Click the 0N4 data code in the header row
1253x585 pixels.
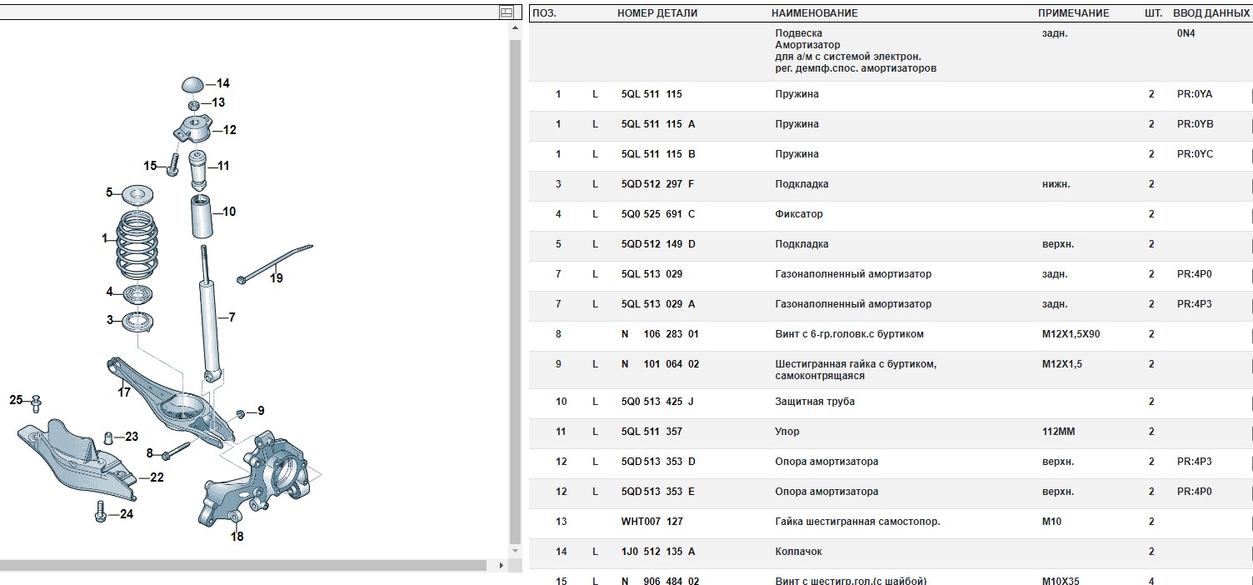pos(1186,33)
